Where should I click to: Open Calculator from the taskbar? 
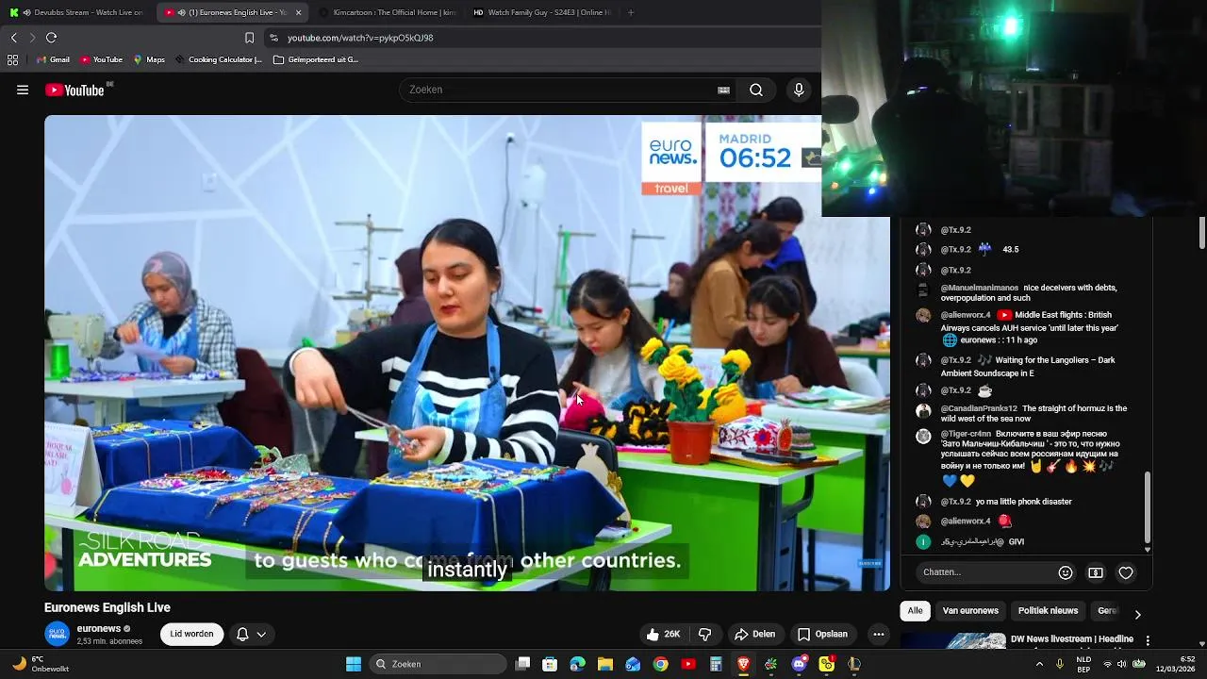[x=716, y=664]
